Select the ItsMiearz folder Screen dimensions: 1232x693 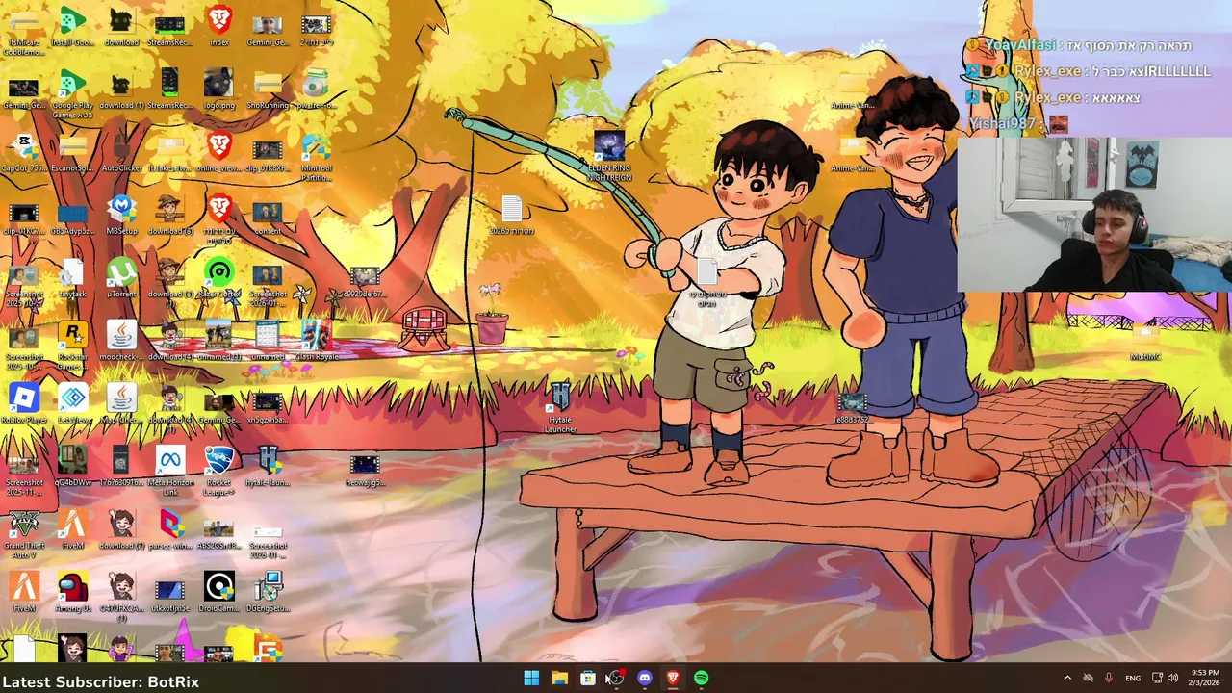pyautogui.click(x=23, y=33)
